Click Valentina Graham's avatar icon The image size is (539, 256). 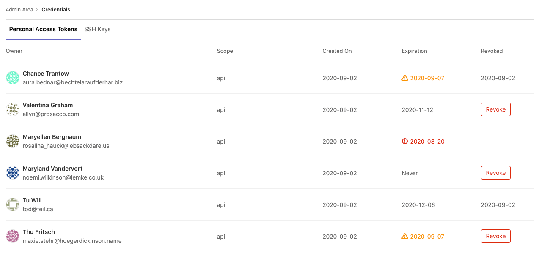pos(13,109)
